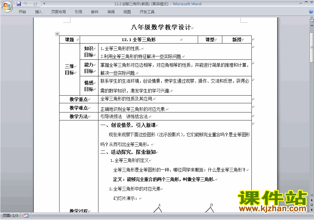The height and width of the screenshot is (220, 314).
Task: Click vertical scrollbar up arrow
Action: point(312,25)
